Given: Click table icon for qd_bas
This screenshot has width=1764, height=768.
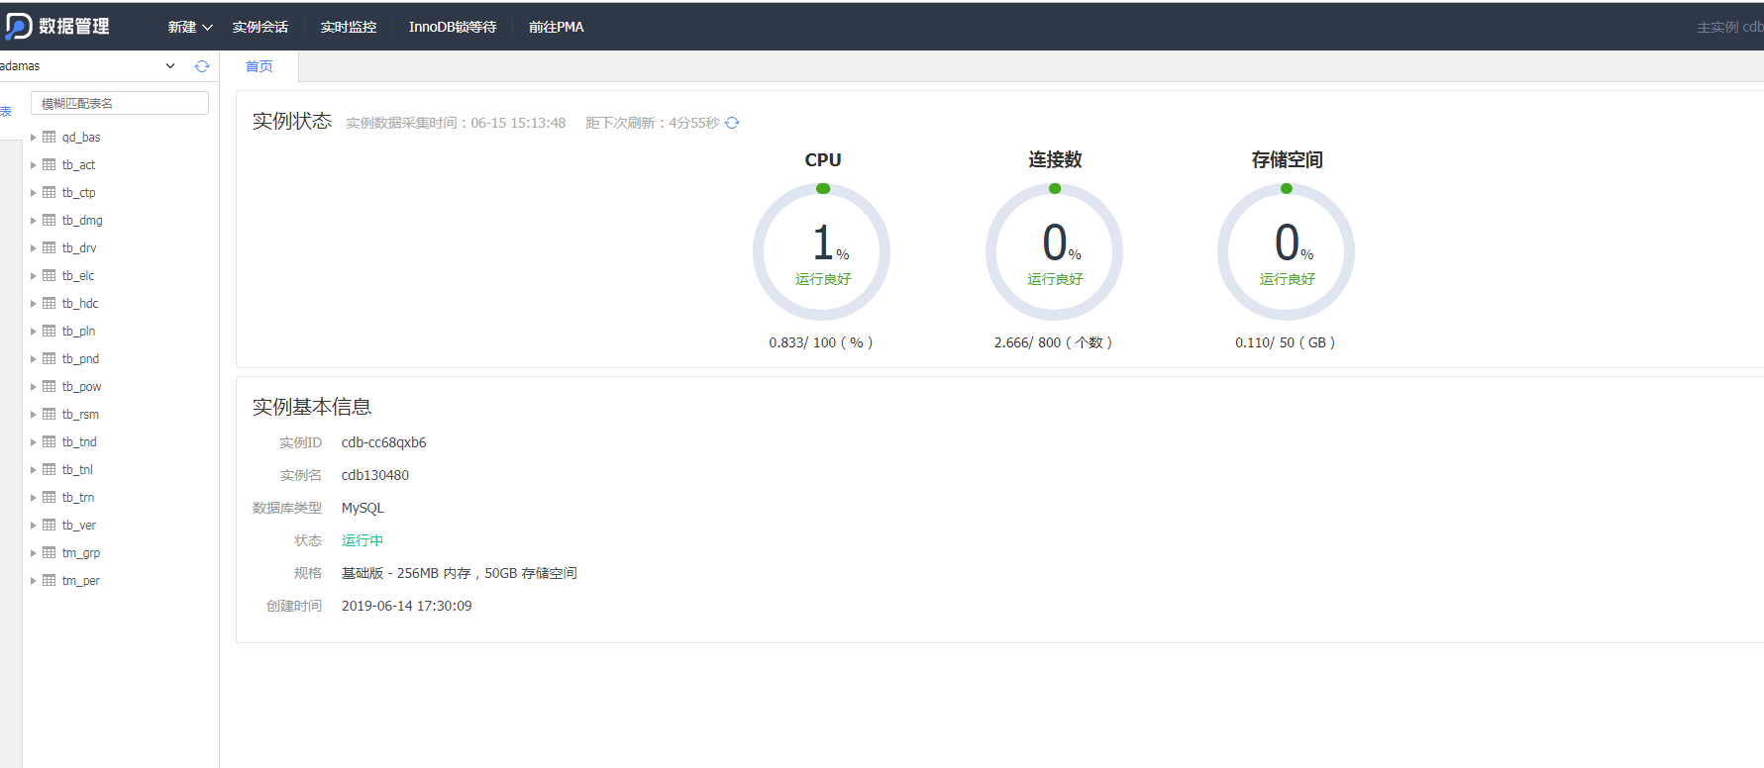Looking at the screenshot, I should [50, 137].
